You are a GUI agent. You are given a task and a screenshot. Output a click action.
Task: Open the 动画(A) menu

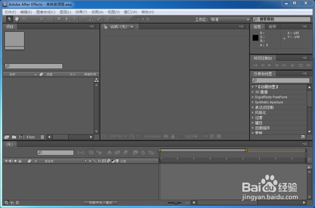[x=97, y=12]
